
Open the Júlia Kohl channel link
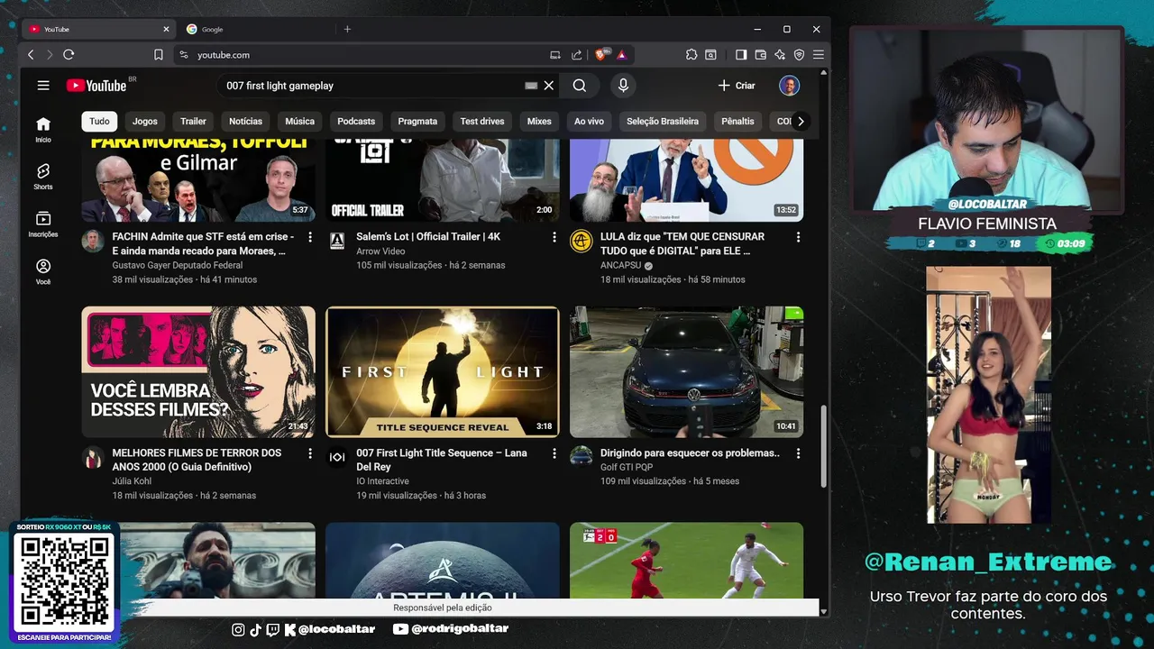pyautogui.click(x=132, y=481)
